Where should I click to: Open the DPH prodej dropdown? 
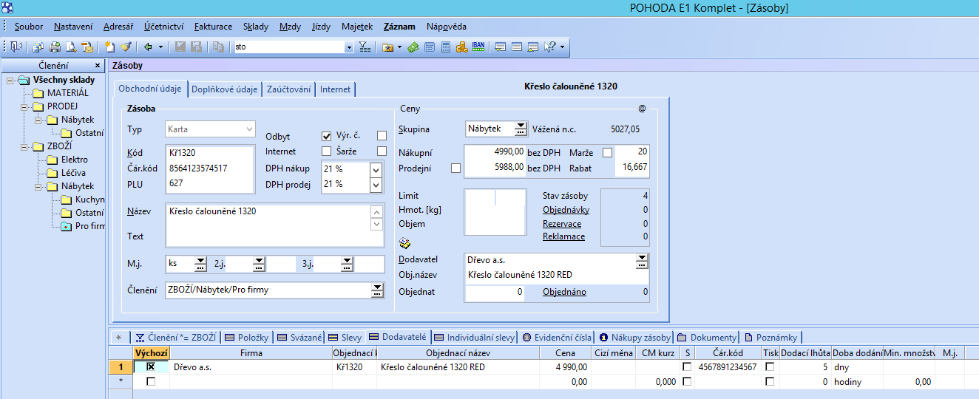[x=376, y=185]
